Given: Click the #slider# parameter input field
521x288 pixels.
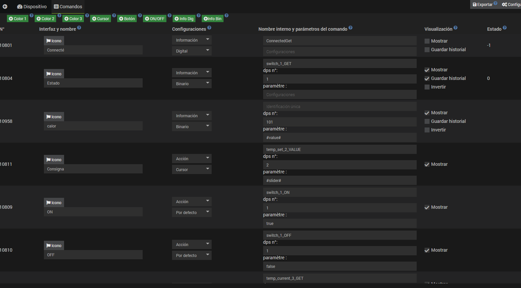Looking at the screenshot, I should 339,181.
